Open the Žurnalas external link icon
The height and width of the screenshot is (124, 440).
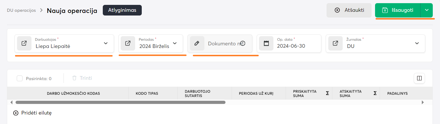335,43
